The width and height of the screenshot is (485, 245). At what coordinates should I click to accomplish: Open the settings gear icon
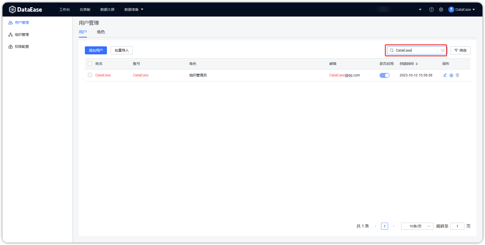[x=441, y=10]
